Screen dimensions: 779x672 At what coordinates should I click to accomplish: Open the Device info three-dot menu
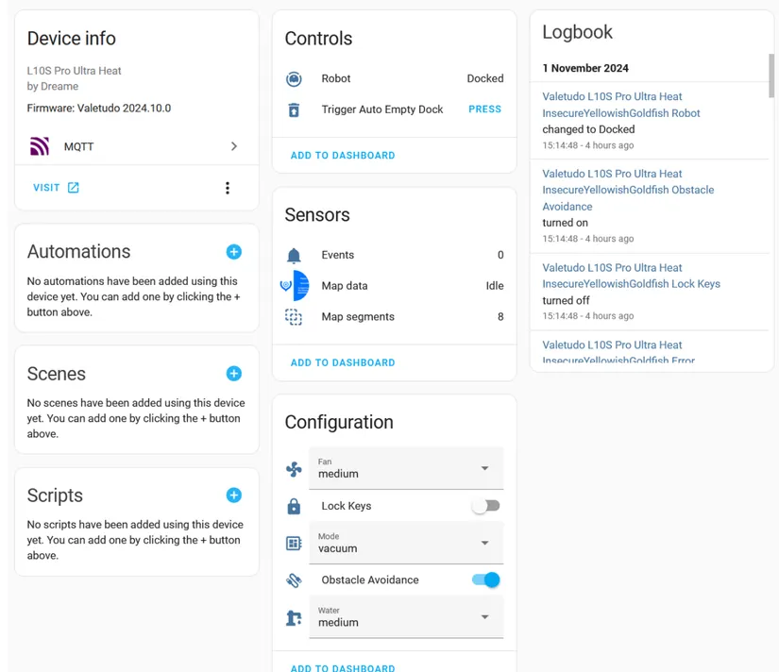(x=228, y=188)
